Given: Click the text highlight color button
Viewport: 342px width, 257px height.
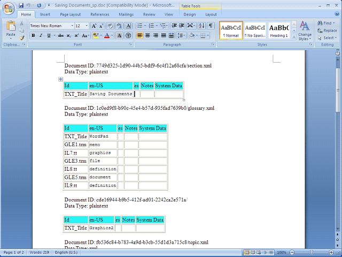Looking at the screenshot, I should point(96,35).
